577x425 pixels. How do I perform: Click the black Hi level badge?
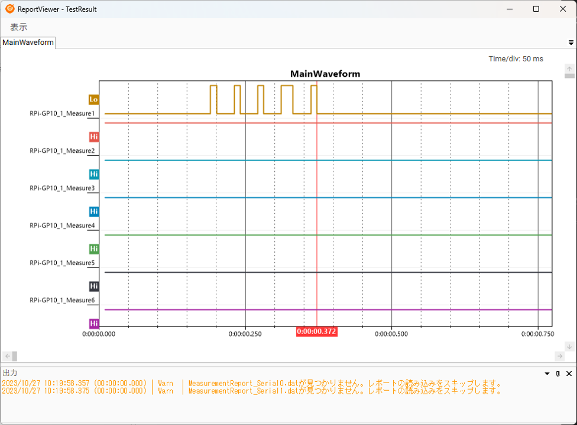[x=93, y=286]
